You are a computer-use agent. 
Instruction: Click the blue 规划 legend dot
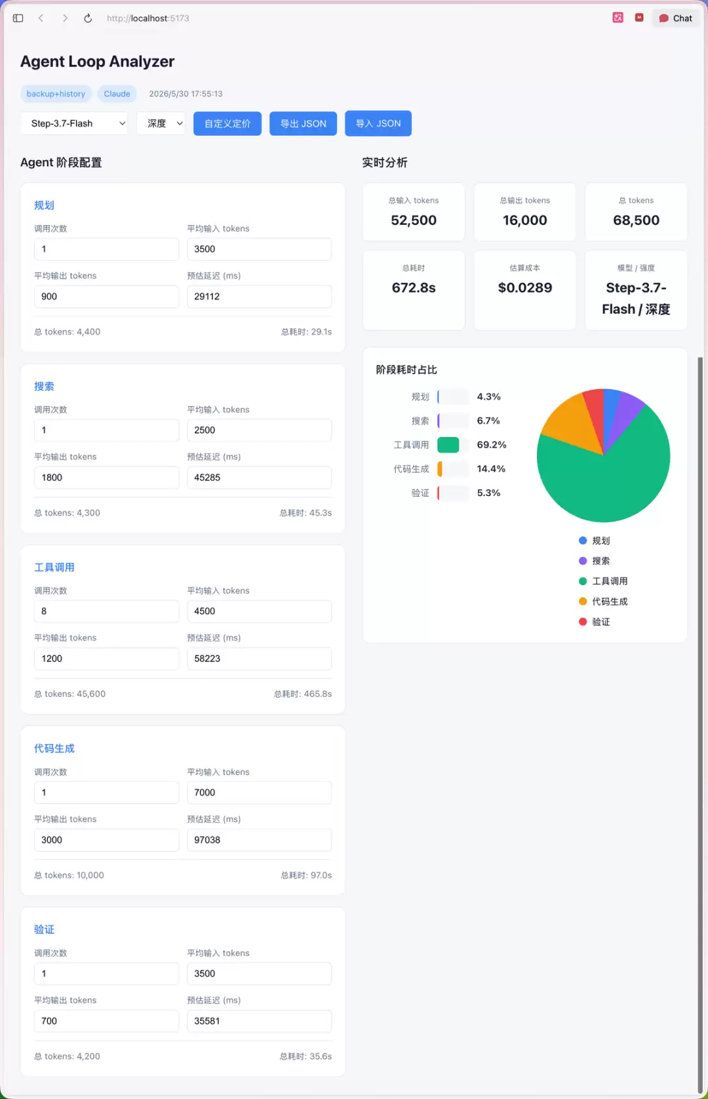tap(583, 541)
